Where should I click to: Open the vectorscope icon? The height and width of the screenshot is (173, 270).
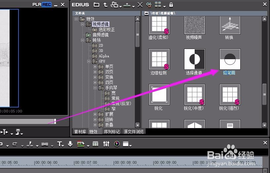(x=117, y=144)
